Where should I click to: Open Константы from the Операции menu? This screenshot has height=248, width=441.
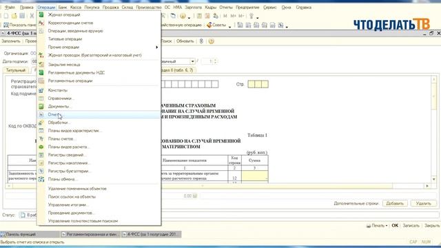[58, 90]
